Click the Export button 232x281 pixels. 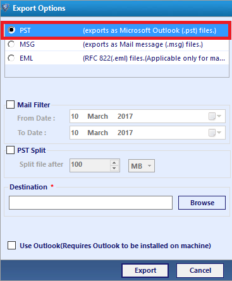tap(145, 270)
